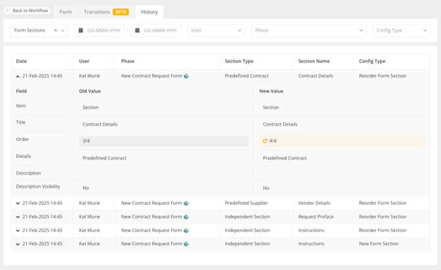Expand the Instructions New Form Section row
This screenshot has width=441, height=270.
(x=18, y=244)
